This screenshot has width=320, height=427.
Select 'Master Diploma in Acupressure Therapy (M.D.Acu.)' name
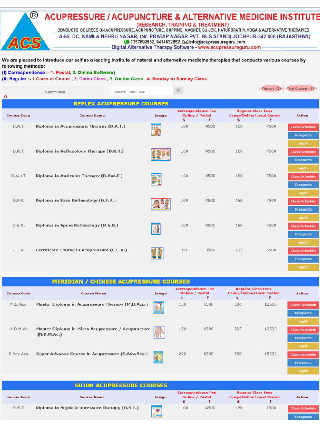coord(92,304)
